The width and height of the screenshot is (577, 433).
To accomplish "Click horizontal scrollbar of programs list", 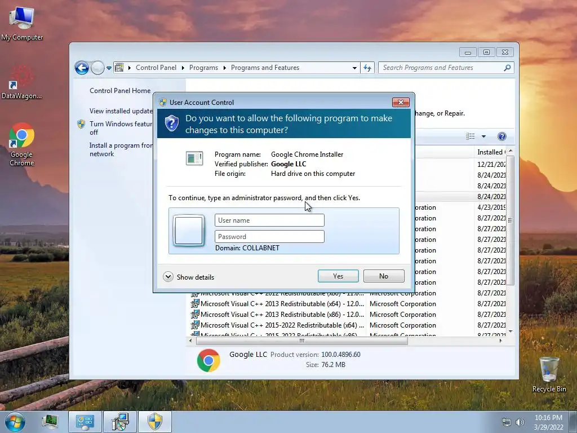I will [302, 341].
